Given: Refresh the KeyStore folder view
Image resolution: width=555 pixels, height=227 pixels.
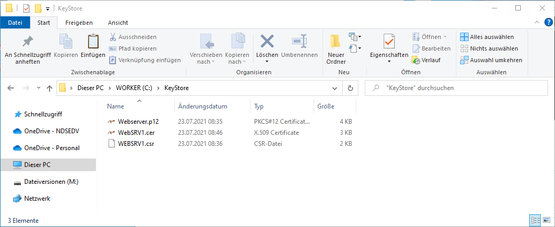Looking at the screenshot, I should [x=349, y=88].
